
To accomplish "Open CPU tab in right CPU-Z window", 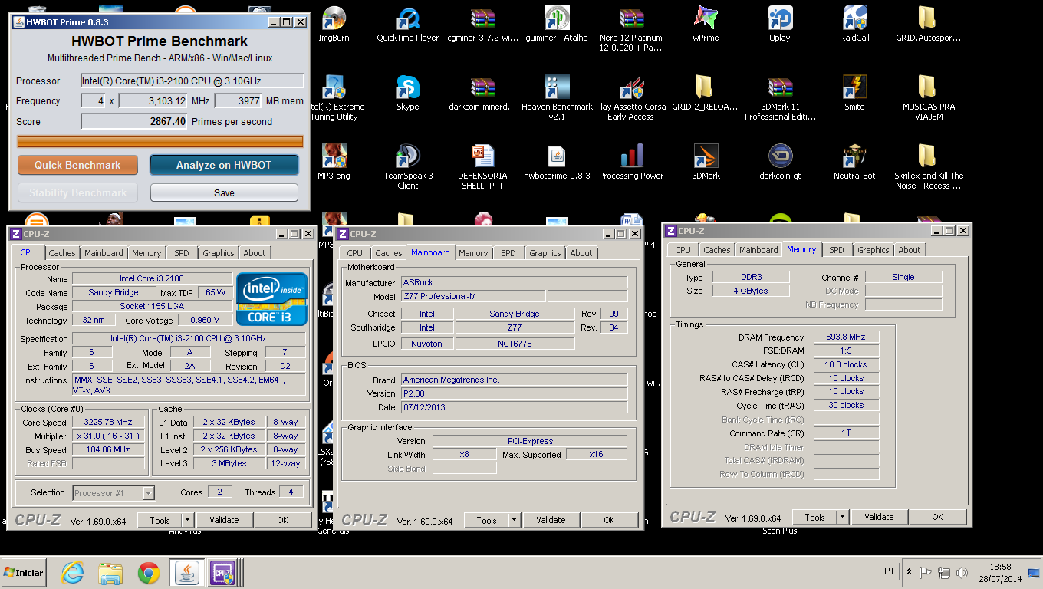I will pyautogui.click(x=683, y=250).
